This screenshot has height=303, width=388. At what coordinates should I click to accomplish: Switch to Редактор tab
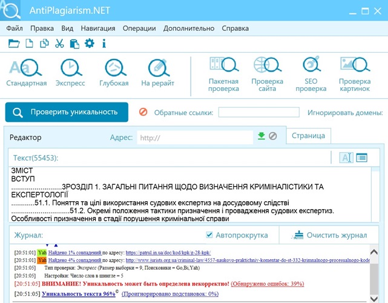pos(25,137)
